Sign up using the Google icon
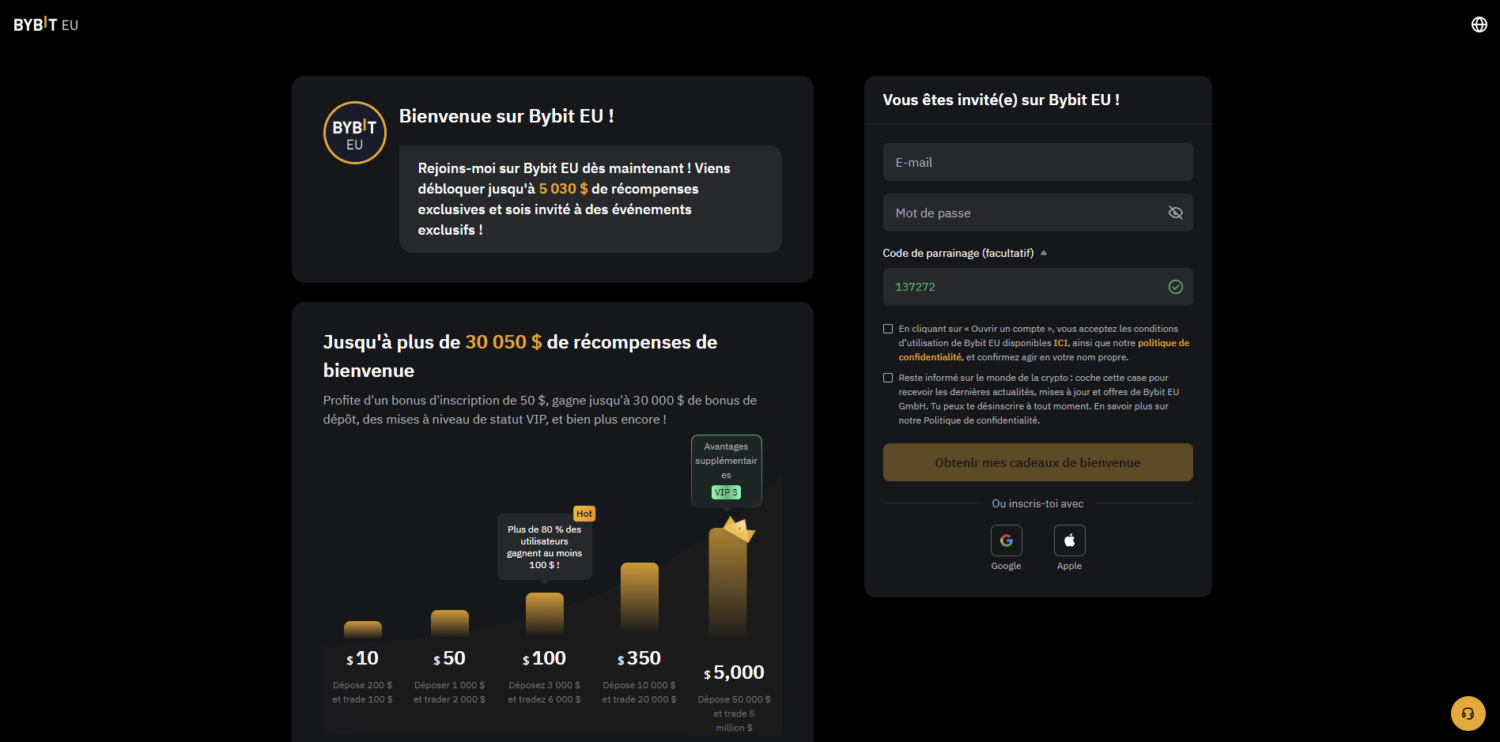This screenshot has width=1500, height=742. [x=1006, y=540]
